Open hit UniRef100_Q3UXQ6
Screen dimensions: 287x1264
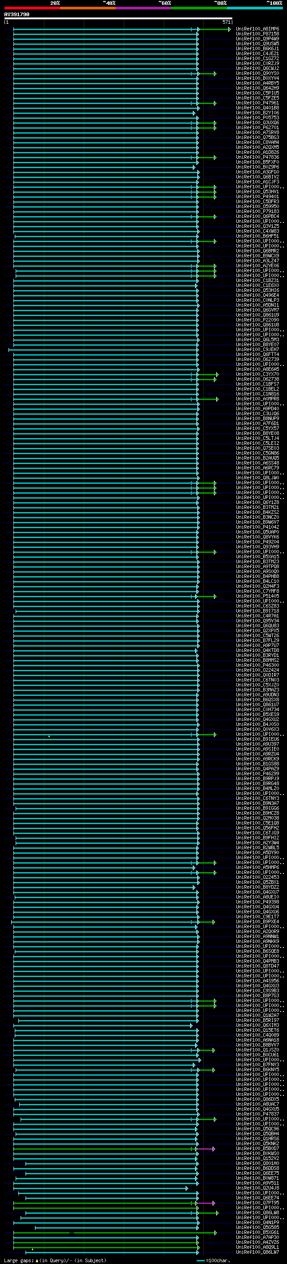pos(257,123)
